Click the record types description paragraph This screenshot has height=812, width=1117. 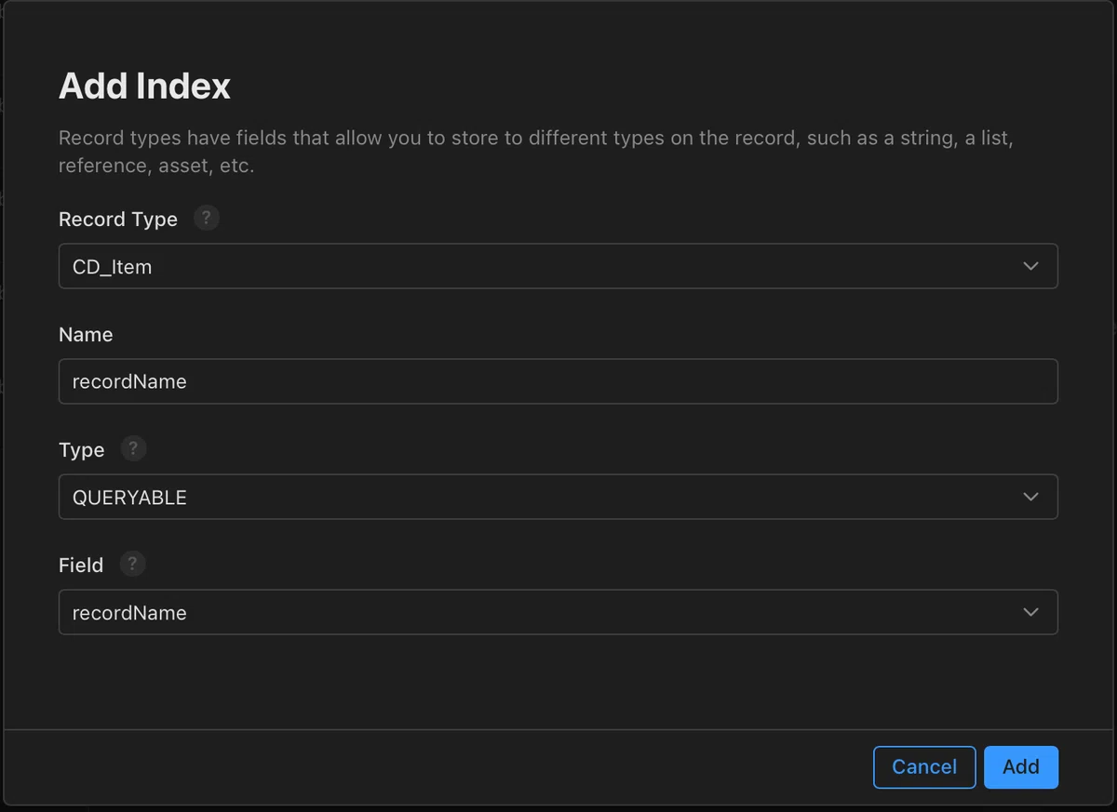536,153
